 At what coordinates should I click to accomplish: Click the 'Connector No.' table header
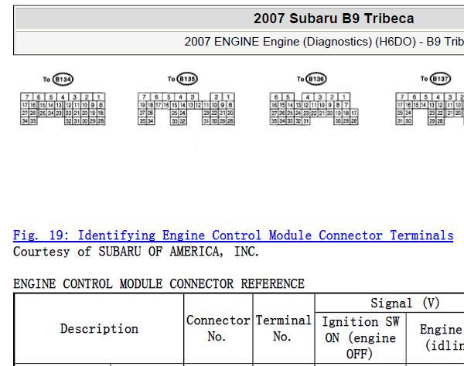218,328
